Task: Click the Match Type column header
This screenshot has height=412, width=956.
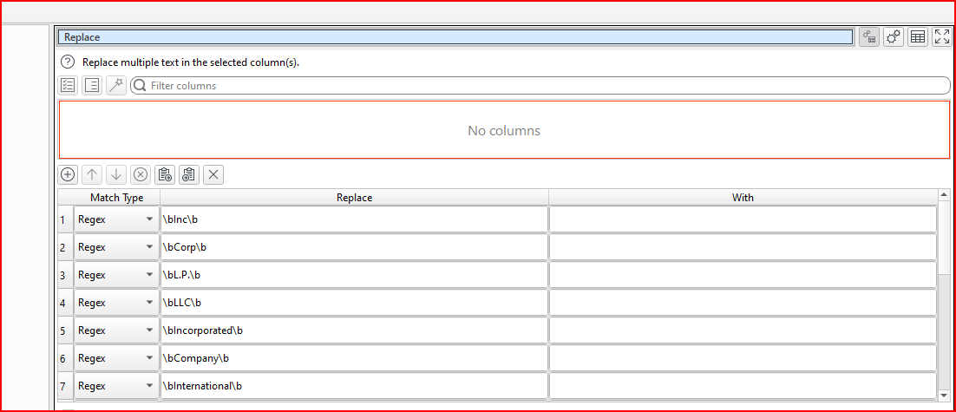Action: point(116,198)
